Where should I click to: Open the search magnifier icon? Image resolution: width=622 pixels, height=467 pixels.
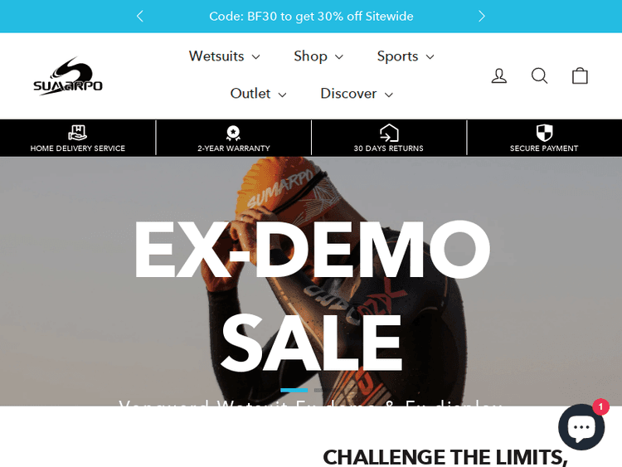pos(540,75)
